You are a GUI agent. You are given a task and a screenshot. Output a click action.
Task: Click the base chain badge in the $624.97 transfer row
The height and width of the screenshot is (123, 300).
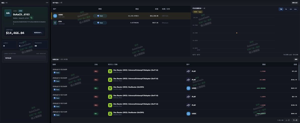pyautogui.click(x=56, y=90)
